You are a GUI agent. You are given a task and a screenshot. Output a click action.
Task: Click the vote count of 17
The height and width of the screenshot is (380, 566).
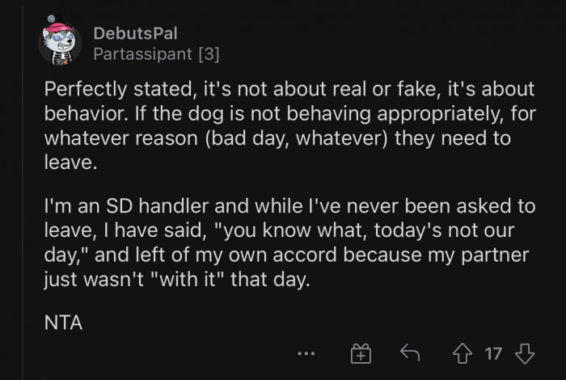coord(493,353)
